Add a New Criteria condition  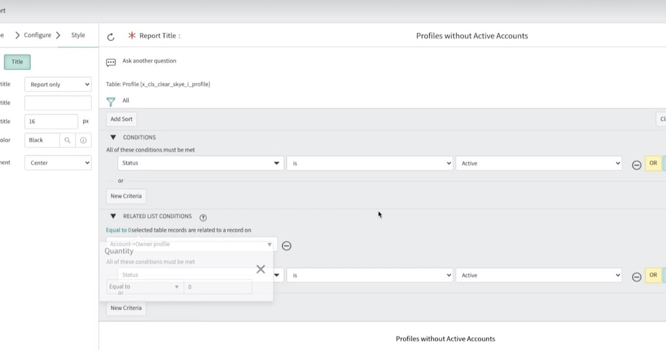126,196
